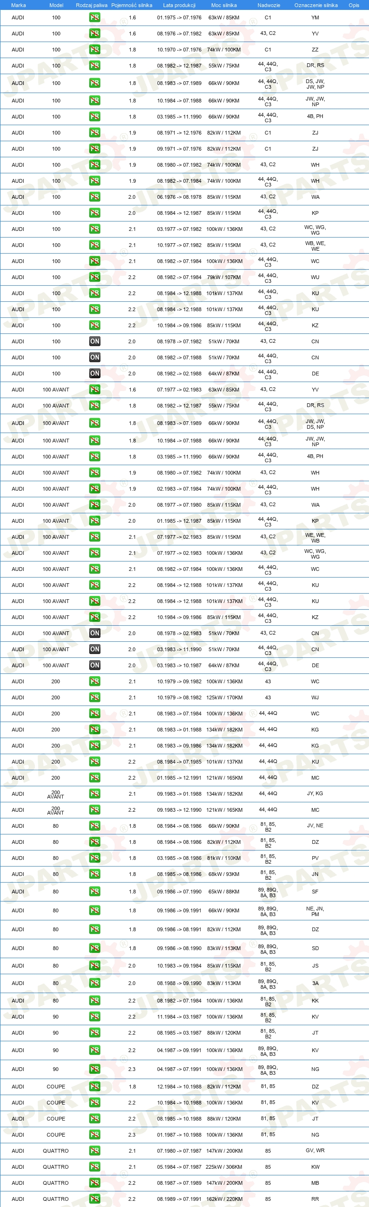Click the petrol icon in the Quattro MB row
369x1207 pixels.
click(x=94, y=1183)
